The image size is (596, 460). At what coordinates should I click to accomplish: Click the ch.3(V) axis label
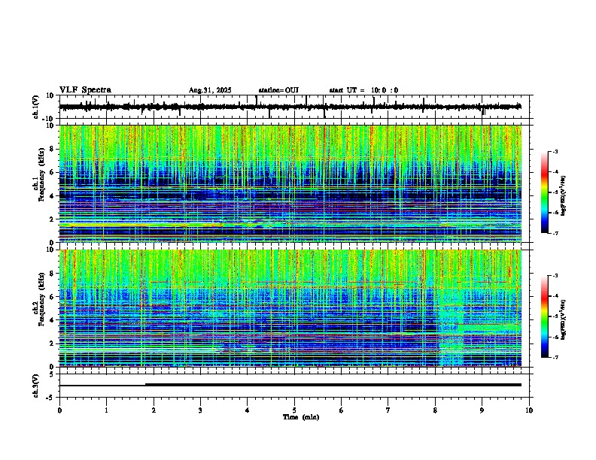(36, 386)
